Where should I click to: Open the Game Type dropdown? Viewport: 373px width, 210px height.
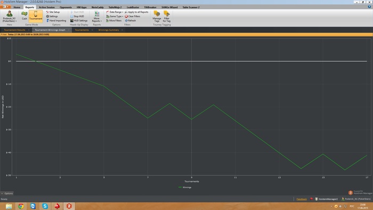[x=115, y=16]
